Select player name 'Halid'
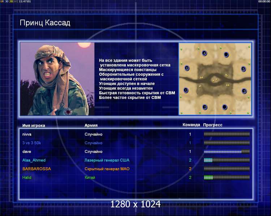 27,177
